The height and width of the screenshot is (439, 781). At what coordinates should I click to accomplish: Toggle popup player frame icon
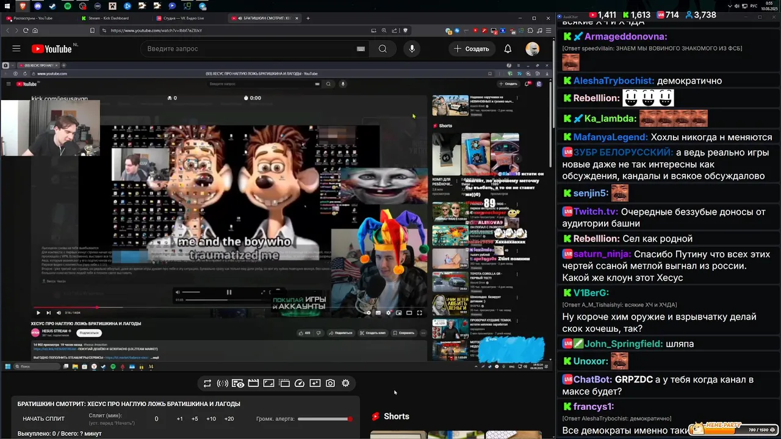coord(268,384)
